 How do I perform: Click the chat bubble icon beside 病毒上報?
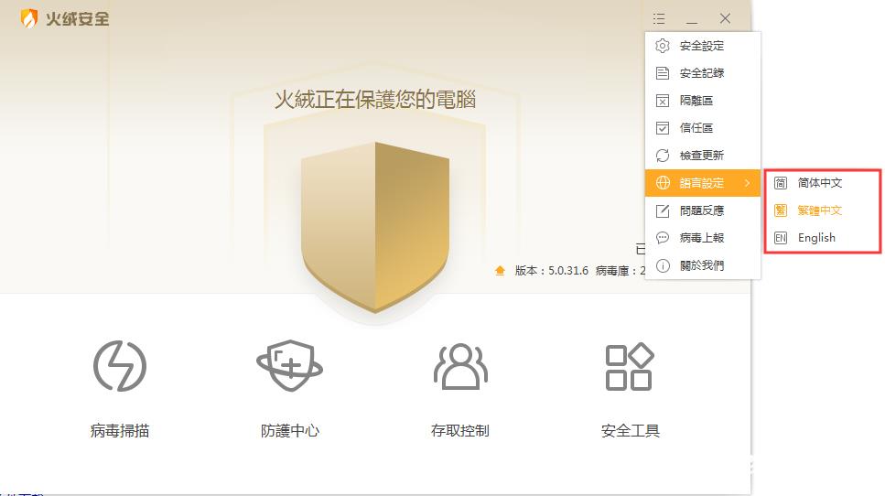pos(663,238)
